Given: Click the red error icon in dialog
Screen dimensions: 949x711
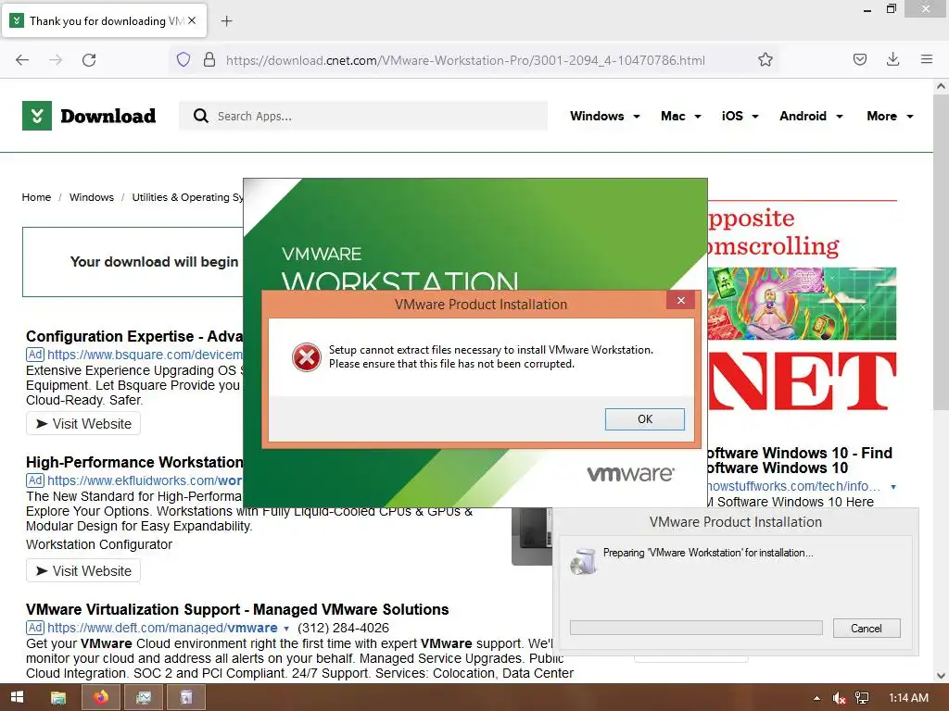Looking at the screenshot, I should [307, 356].
